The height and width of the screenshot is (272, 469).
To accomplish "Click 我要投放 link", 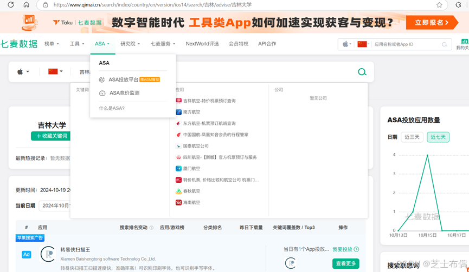I will coord(345,249).
